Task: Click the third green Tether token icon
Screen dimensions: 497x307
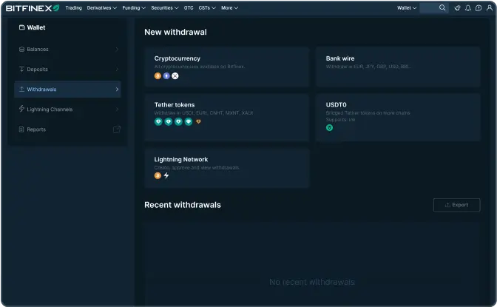Action: click(178, 121)
